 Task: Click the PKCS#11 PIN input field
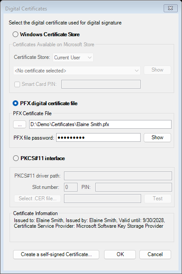pyautogui.click(x=134, y=187)
